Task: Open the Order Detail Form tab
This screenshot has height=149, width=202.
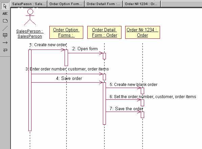Action: click(104, 4)
